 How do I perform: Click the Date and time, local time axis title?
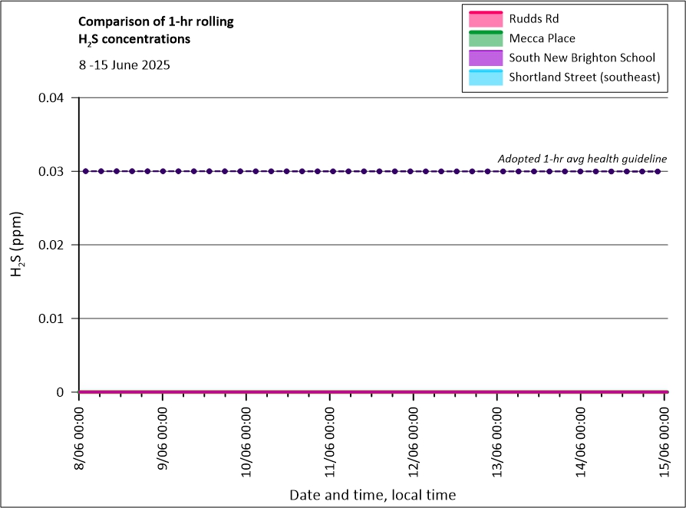click(372, 495)
